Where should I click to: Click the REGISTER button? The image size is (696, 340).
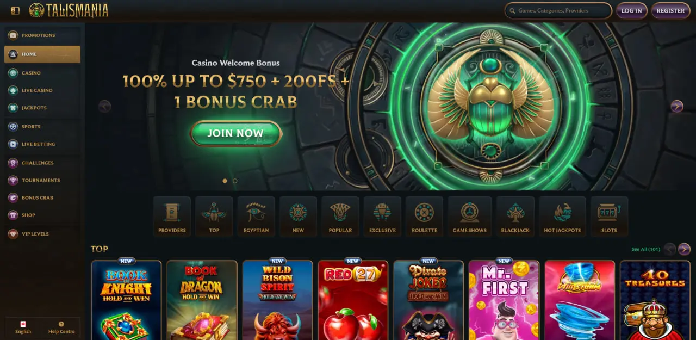[670, 10]
